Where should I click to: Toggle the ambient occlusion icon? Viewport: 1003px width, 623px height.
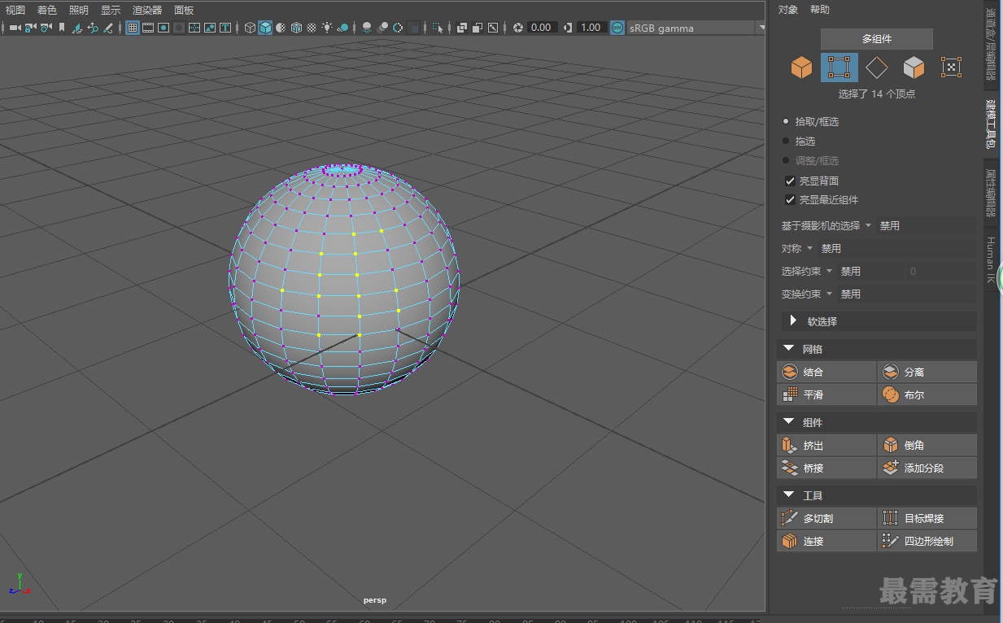tap(367, 28)
